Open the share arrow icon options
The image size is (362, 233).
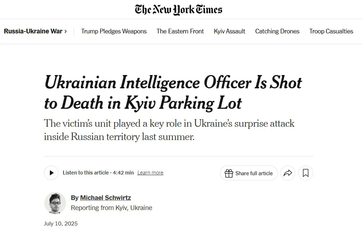[x=288, y=173]
